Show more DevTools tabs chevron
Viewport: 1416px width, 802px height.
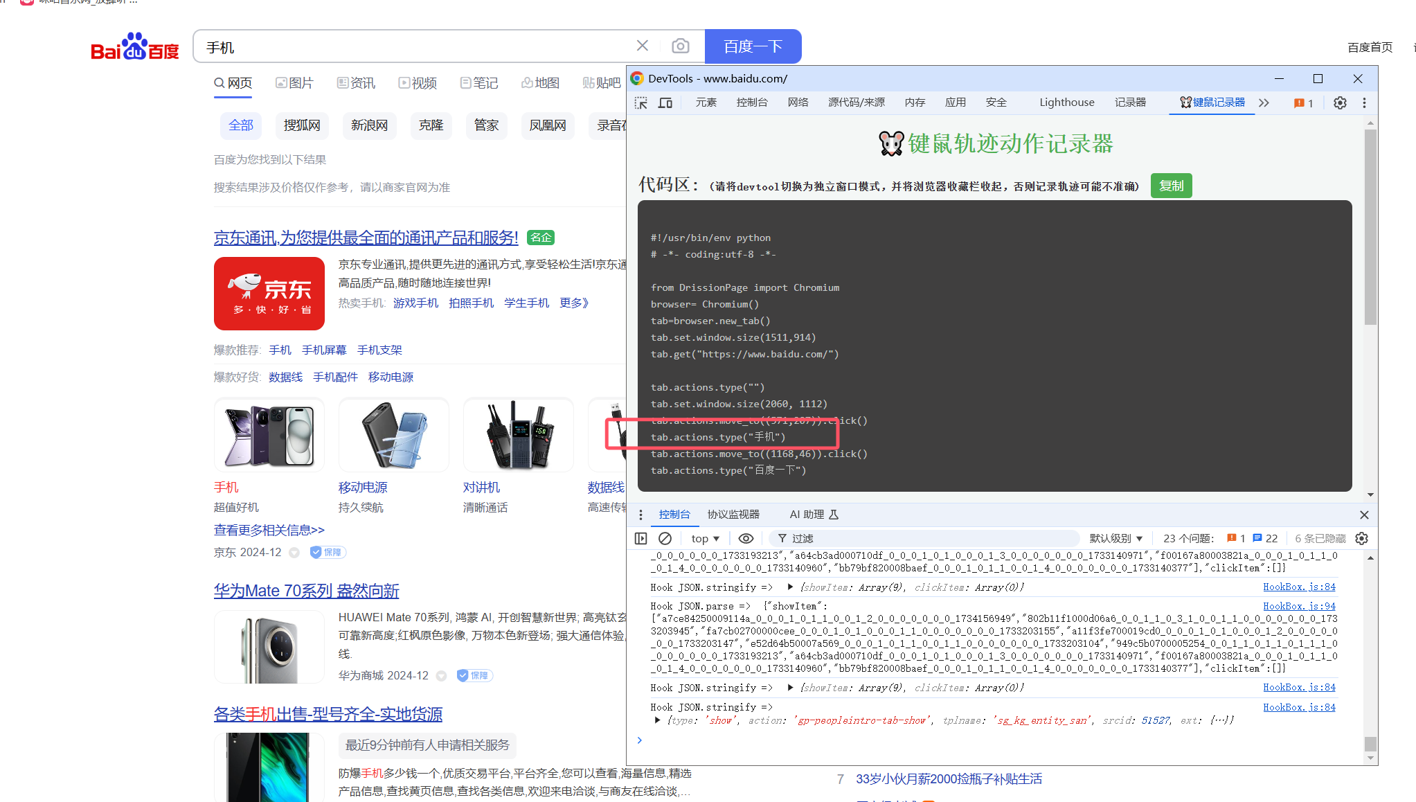pos(1264,103)
